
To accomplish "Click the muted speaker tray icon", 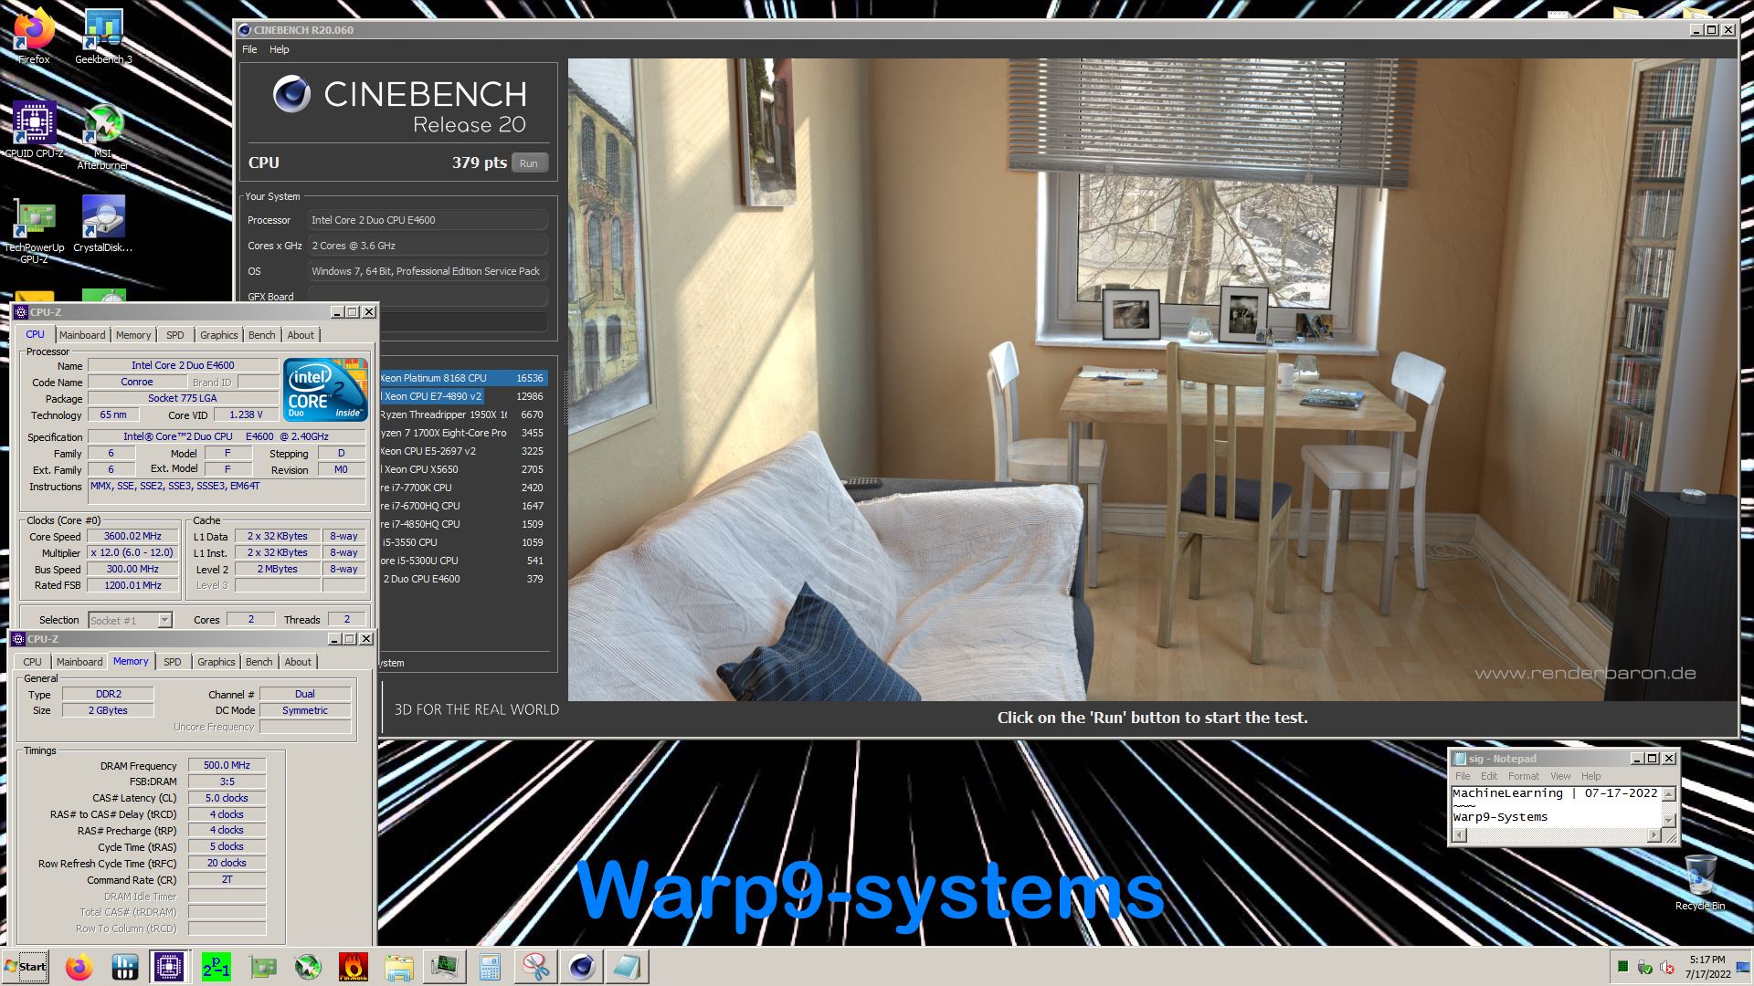I will click(x=1667, y=967).
